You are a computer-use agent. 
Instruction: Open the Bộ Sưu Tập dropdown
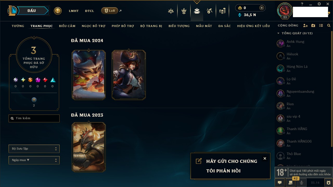click(34, 149)
